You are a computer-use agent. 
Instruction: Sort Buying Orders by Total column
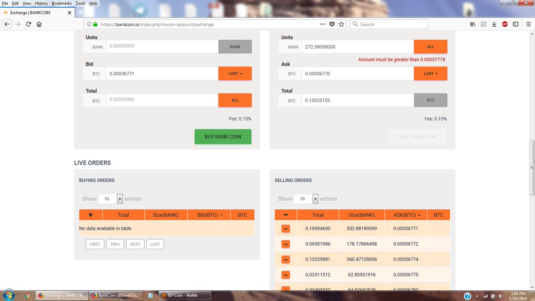click(123, 215)
